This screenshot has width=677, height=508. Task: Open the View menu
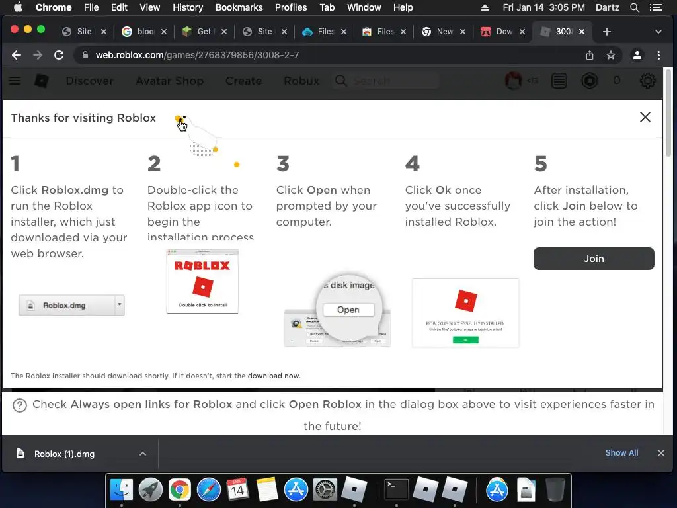pos(150,7)
